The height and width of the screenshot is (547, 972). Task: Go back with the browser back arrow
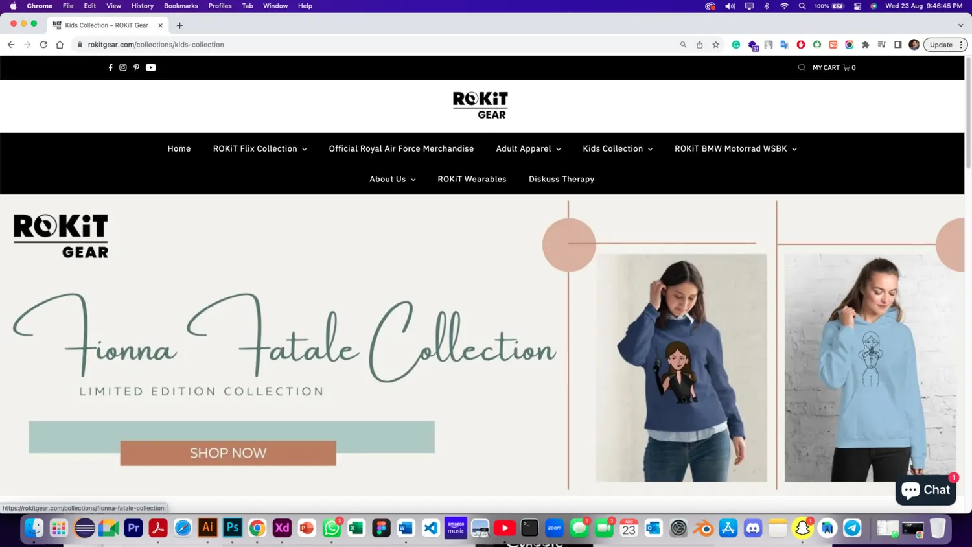tap(11, 45)
